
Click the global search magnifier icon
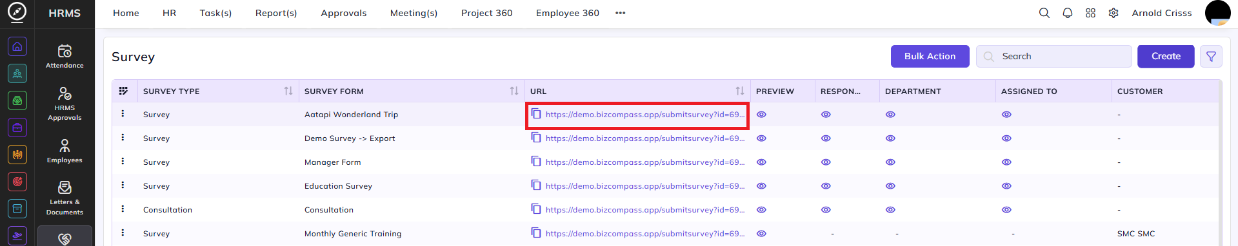[1044, 13]
